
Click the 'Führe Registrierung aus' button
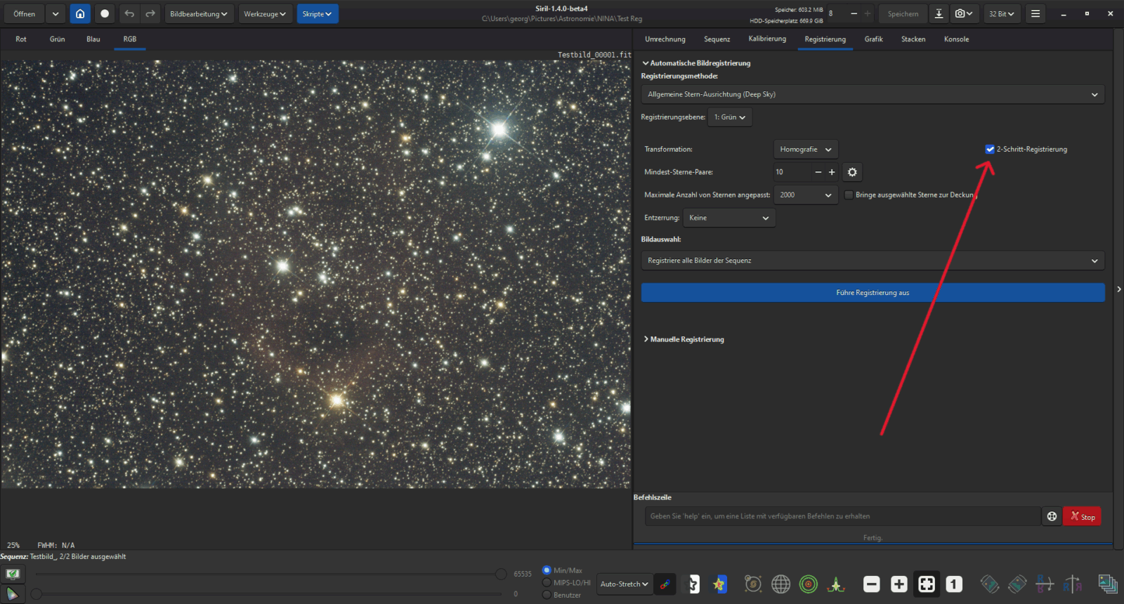873,293
